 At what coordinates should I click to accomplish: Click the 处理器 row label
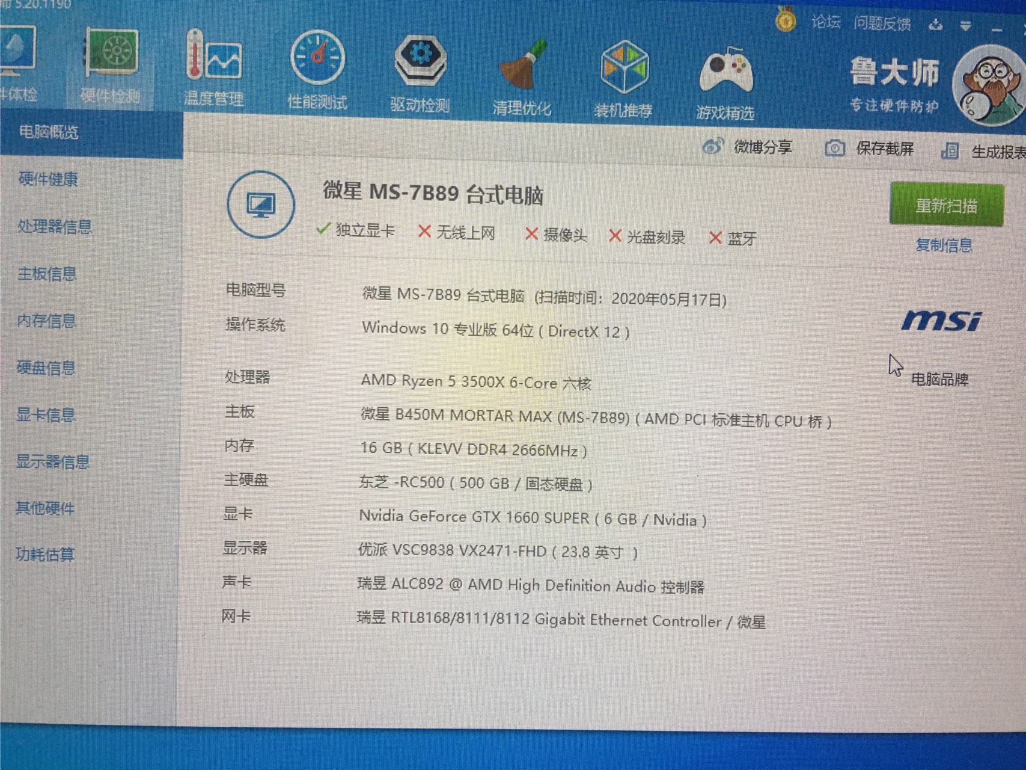[248, 377]
